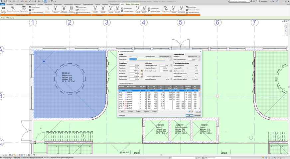The image size is (290, 159).
Task: Open dropdown in the bottom status bar
Action: (219, 158)
